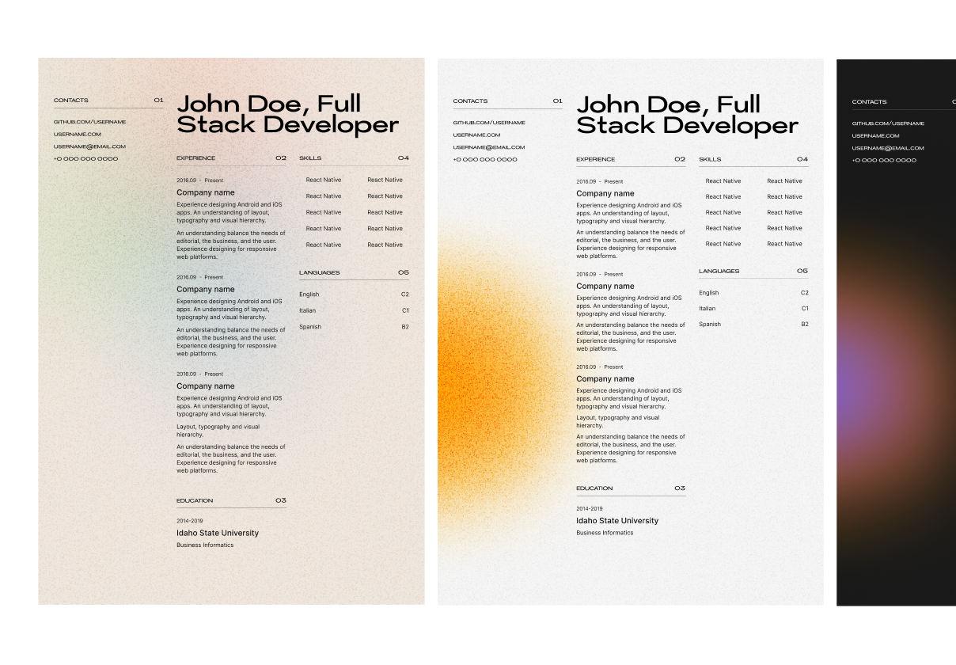Select 'Italian' on the white resume
The image size is (956, 665).
coord(707,309)
